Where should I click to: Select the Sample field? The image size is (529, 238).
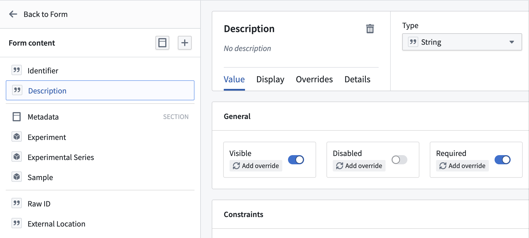[100, 177]
